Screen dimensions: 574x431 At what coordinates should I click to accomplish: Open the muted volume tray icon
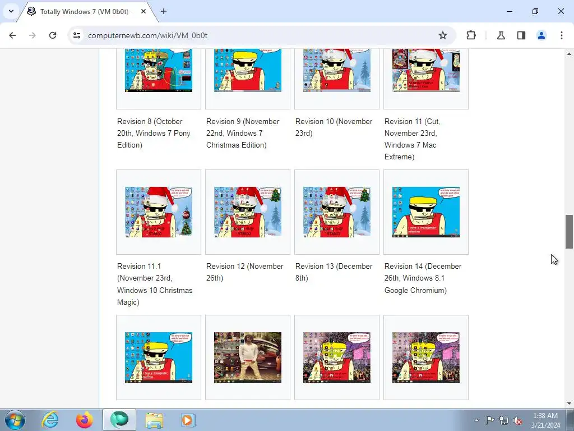pyautogui.click(x=517, y=420)
